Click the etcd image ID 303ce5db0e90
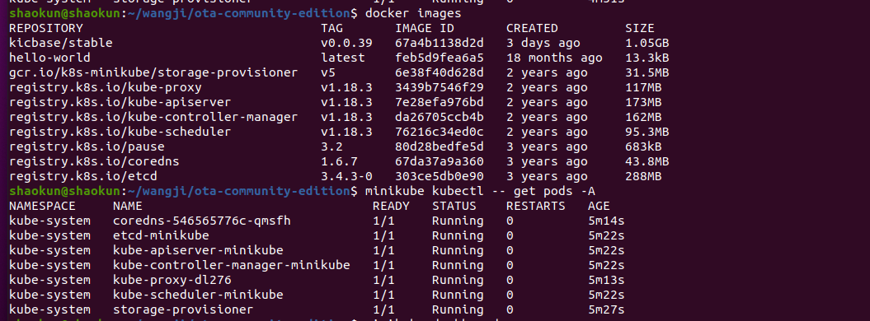The width and height of the screenshot is (870, 321). pyautogui.click(x=440, y=177)
